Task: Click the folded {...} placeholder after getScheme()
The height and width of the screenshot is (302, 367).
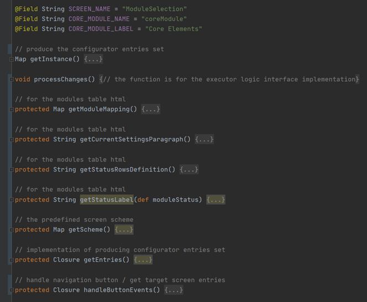Action: pyautogui.click(x=124, y=230)
